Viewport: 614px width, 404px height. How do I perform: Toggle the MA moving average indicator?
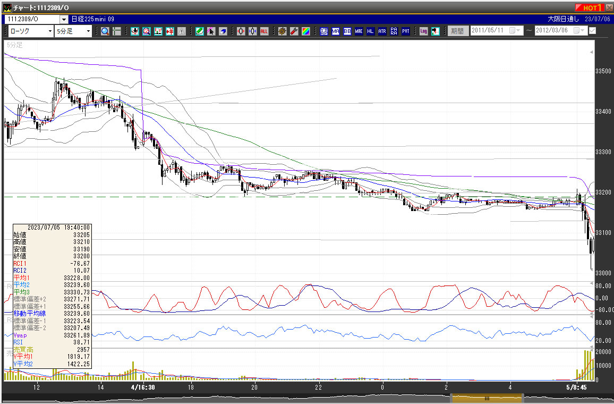tap(336, 31)
